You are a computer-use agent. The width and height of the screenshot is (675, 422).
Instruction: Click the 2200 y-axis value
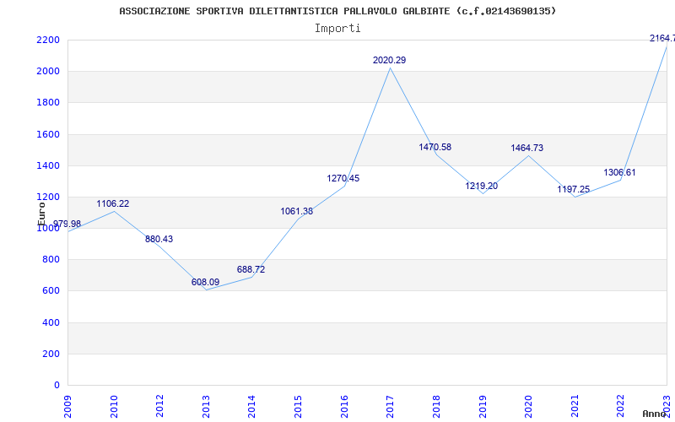pos(48,40)
